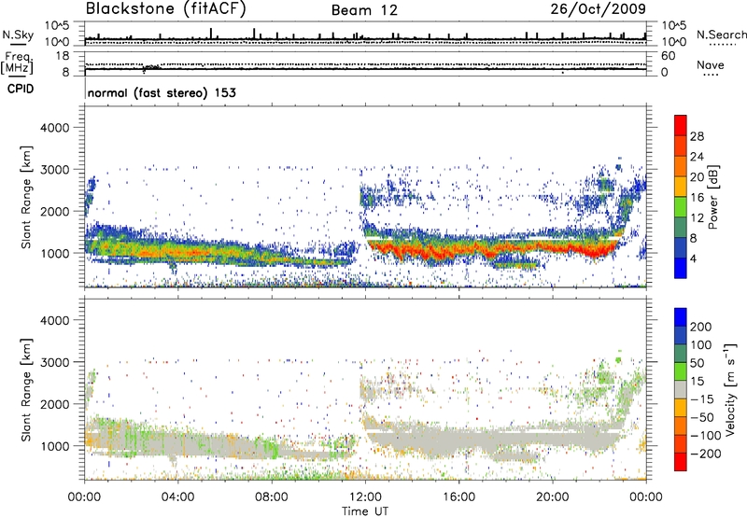Select the 18 tick on the frequency axis

(63, 56)
